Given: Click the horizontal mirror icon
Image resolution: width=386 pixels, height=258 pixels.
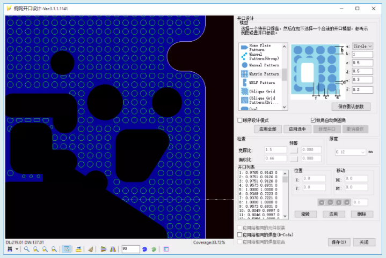Looking at the screenshot, I should 113,249.
